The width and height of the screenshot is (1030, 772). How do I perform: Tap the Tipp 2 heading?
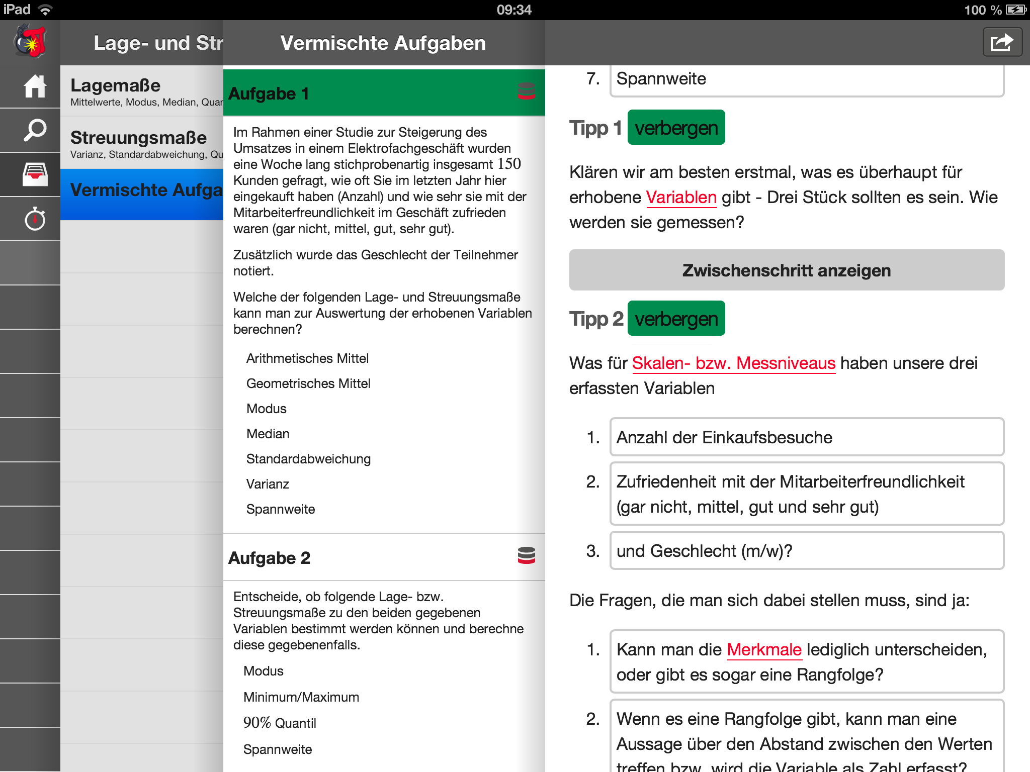pyautogui.click(x=596, y=319)
